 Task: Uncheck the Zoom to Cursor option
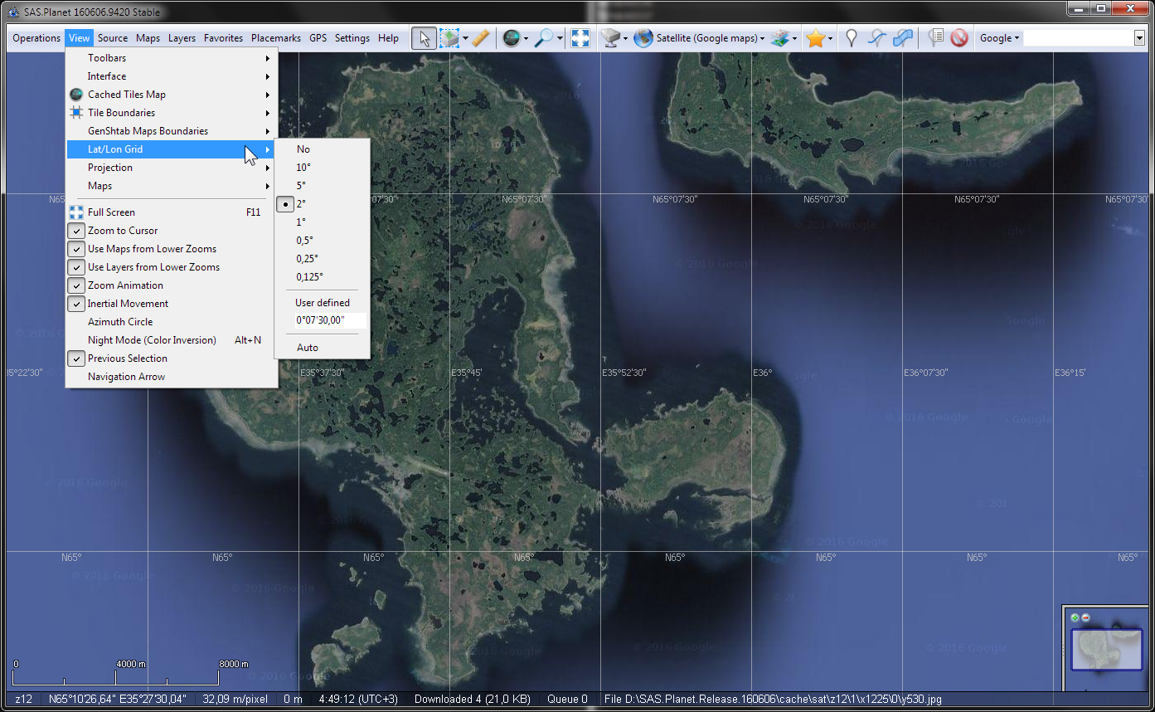123,231
